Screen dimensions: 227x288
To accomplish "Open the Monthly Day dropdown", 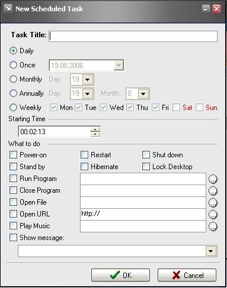I will pyautogui.click(x=87, y=79).
